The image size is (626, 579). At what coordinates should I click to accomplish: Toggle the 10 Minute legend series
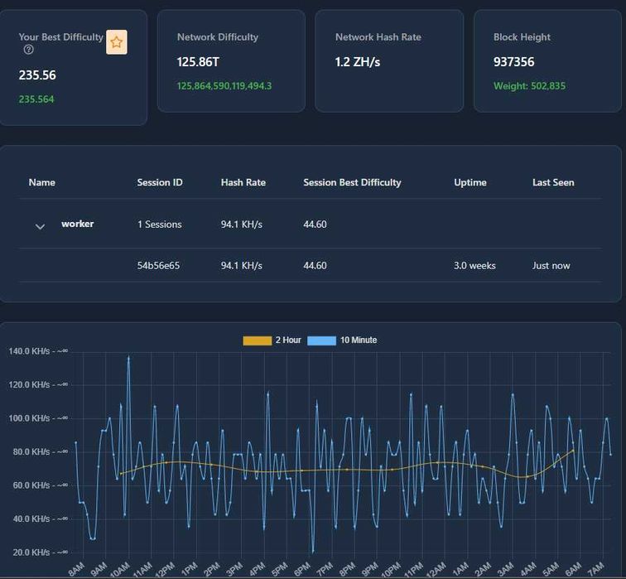342,340
